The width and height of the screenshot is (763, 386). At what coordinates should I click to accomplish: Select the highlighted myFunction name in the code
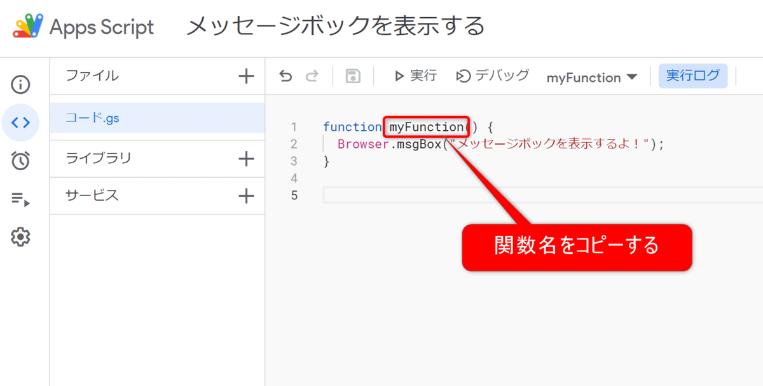click(425, 127)
